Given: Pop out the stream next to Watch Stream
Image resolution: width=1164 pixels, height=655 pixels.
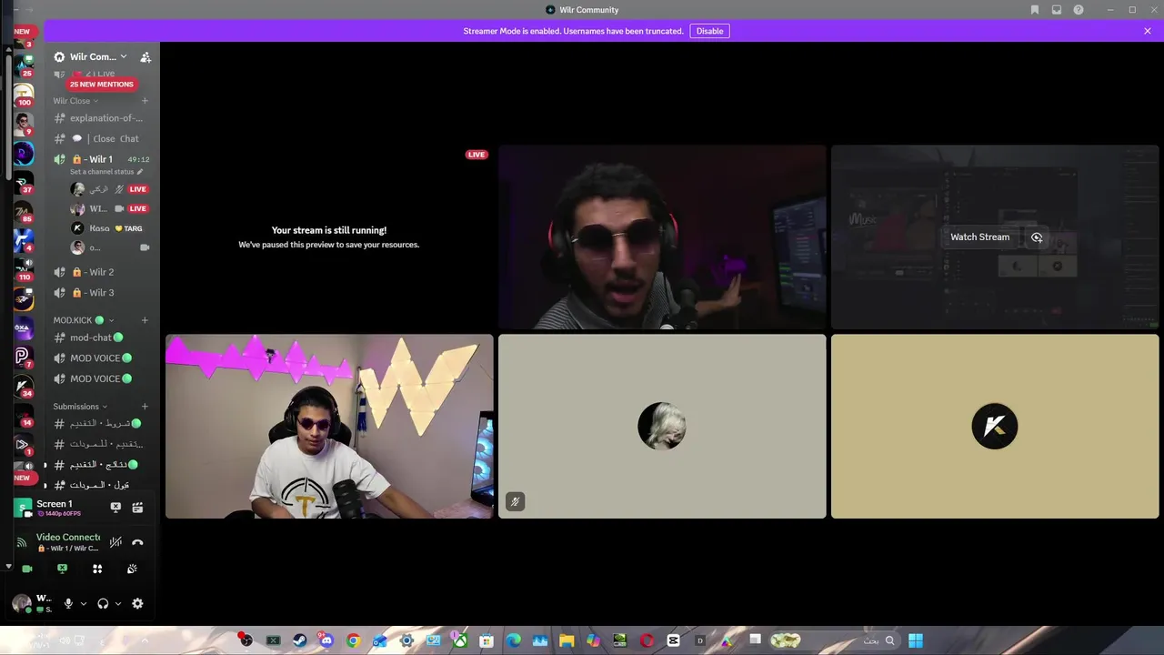Looking at the screenshot, I should 1037,237.
